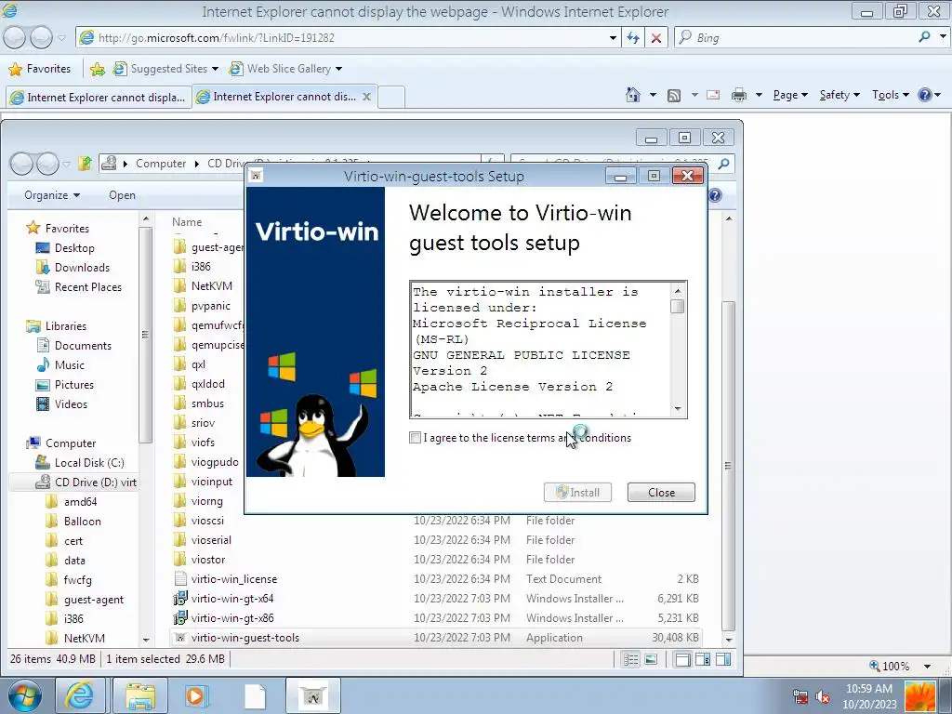
Task: Open Web Slice Gallery link
Action: pyautogui.click(x=285, y=69)
